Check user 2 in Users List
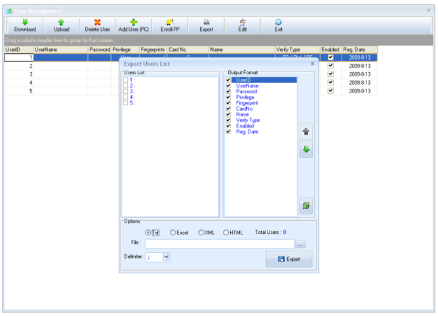Screen dimensions: 438x316 pyautogui.click(x=125, y=85)
